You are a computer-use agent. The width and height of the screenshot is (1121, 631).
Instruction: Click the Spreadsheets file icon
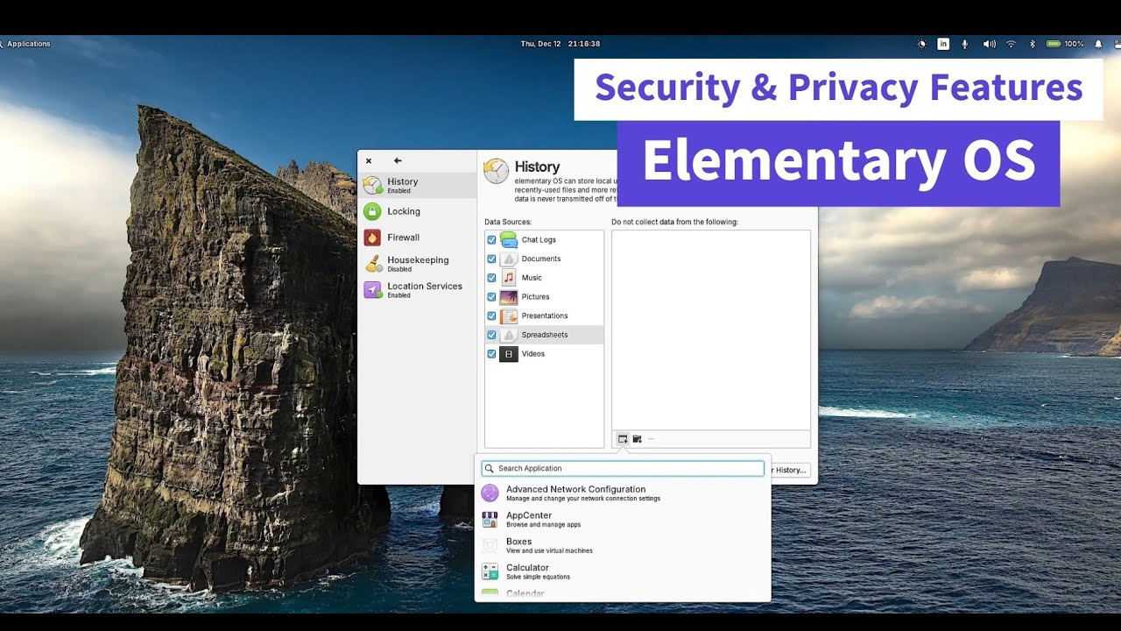click(509, 335)
